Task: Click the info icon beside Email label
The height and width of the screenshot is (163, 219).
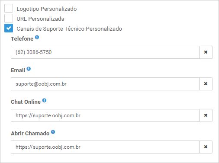Action: pyautogui.click(x=29, y=69)
